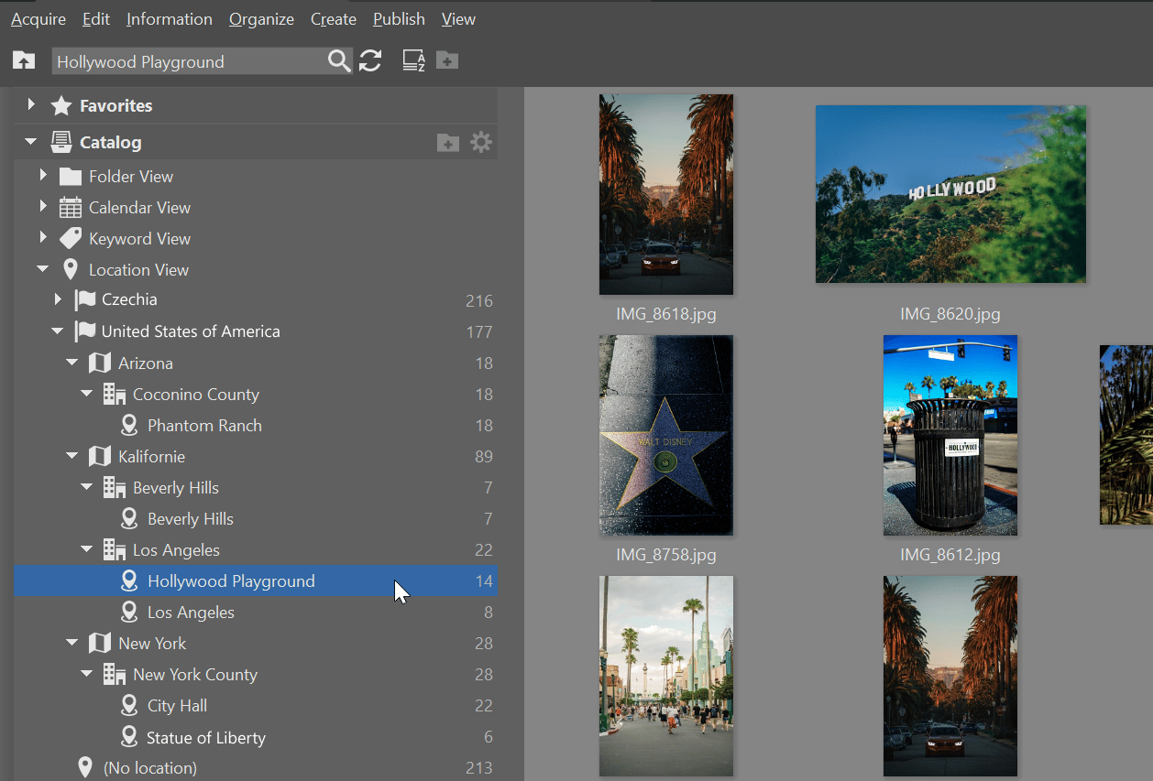Click the Arizona map icon
Image resolution: width=1153 pixels, height=781 pixels.
(100, 363)
